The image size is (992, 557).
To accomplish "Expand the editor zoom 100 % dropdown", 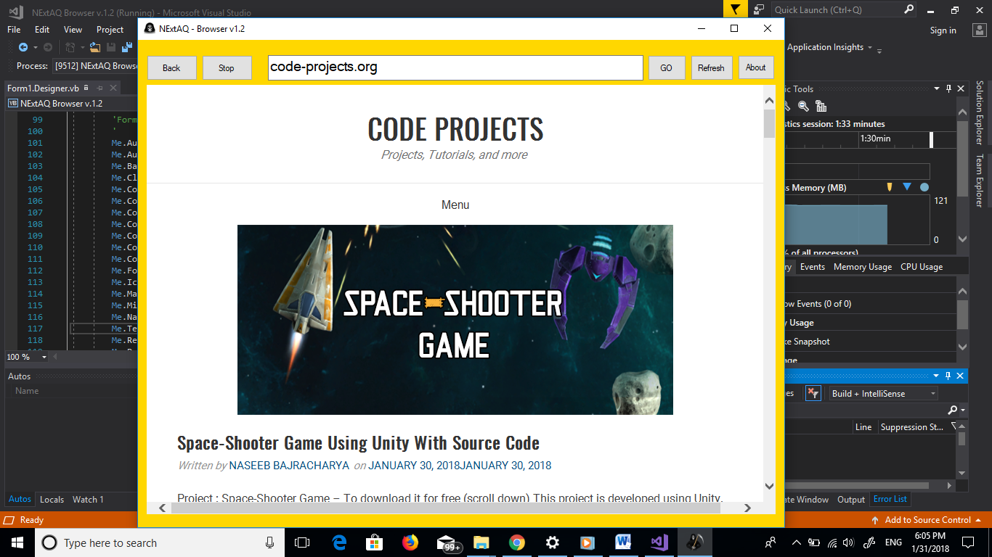I will click(x=44, y=357).
